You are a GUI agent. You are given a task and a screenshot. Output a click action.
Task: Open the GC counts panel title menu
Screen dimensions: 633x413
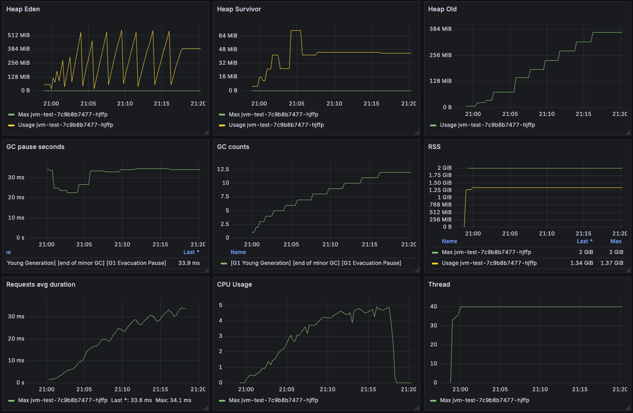point(233,147)
